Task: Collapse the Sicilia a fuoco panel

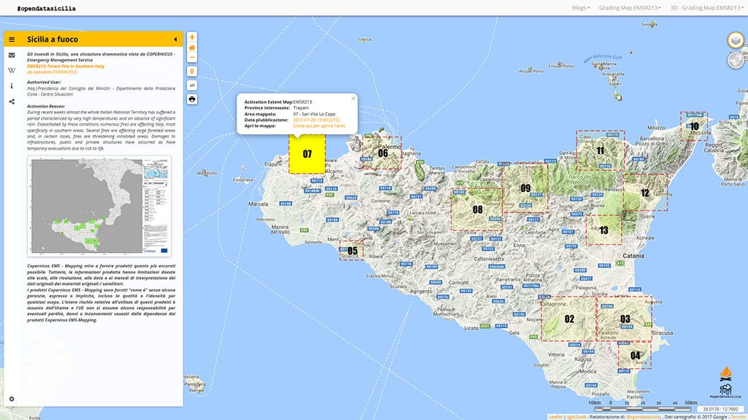Action: tap(175, 39)
